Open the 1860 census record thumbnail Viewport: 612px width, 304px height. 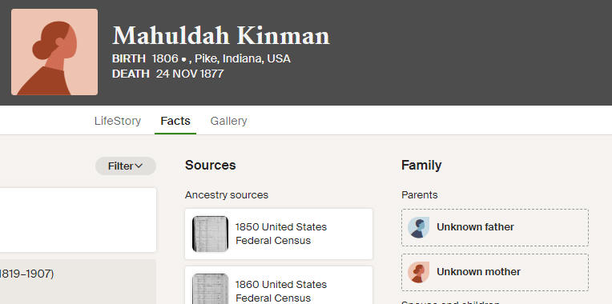(210, 289)
